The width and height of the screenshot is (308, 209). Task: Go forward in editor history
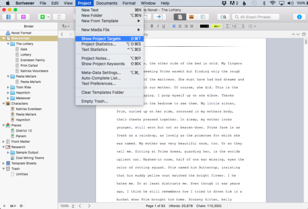pos(70,34)
